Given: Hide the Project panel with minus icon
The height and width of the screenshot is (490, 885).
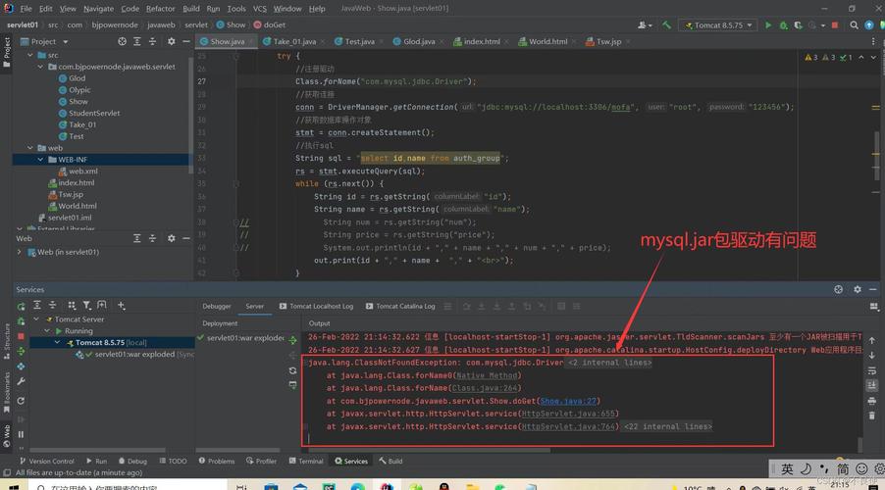Looking at the screenshot, I should click(186, 42).
